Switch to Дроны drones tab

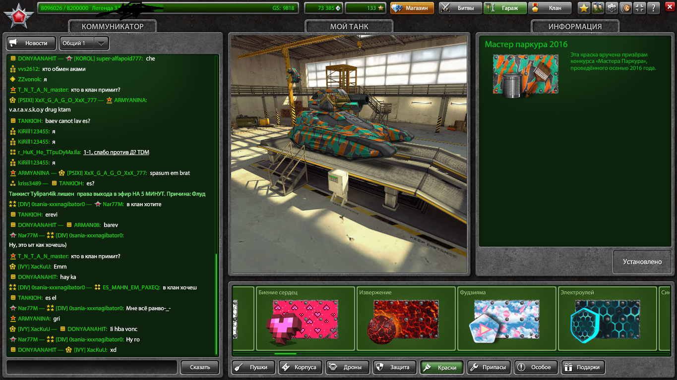click(347, 367)
